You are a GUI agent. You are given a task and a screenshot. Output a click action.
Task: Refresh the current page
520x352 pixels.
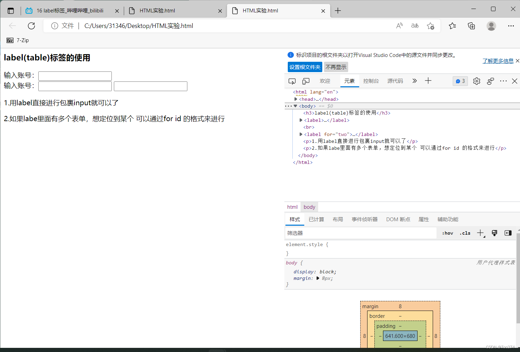coord(31,26)
